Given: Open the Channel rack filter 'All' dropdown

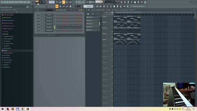Looking at the screenshot, I should pyautogui.click(x=49, y=10).
